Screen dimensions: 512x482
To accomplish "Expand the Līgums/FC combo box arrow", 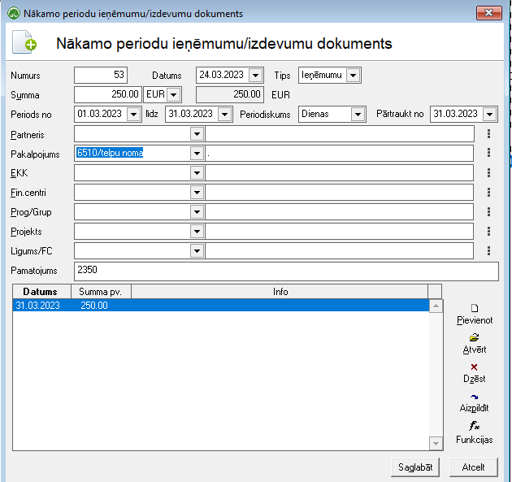I will (x=197, y=251).
